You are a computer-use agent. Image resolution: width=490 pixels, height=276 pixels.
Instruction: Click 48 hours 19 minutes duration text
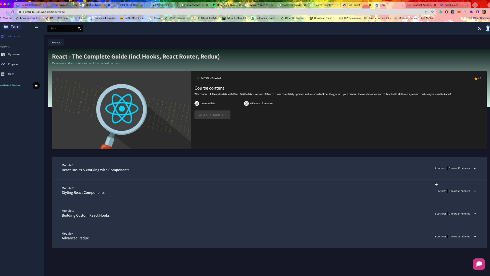261,103
